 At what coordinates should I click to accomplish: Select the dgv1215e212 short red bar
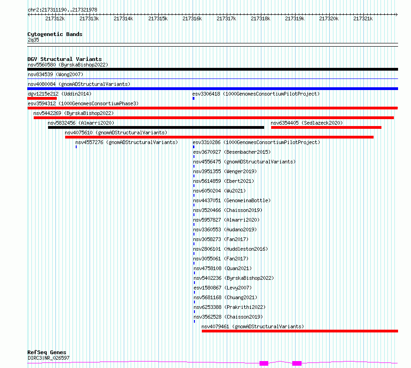click(x=42, y=98)
